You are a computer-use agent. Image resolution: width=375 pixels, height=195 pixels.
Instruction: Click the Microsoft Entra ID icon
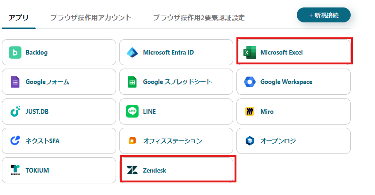[132, 53]
